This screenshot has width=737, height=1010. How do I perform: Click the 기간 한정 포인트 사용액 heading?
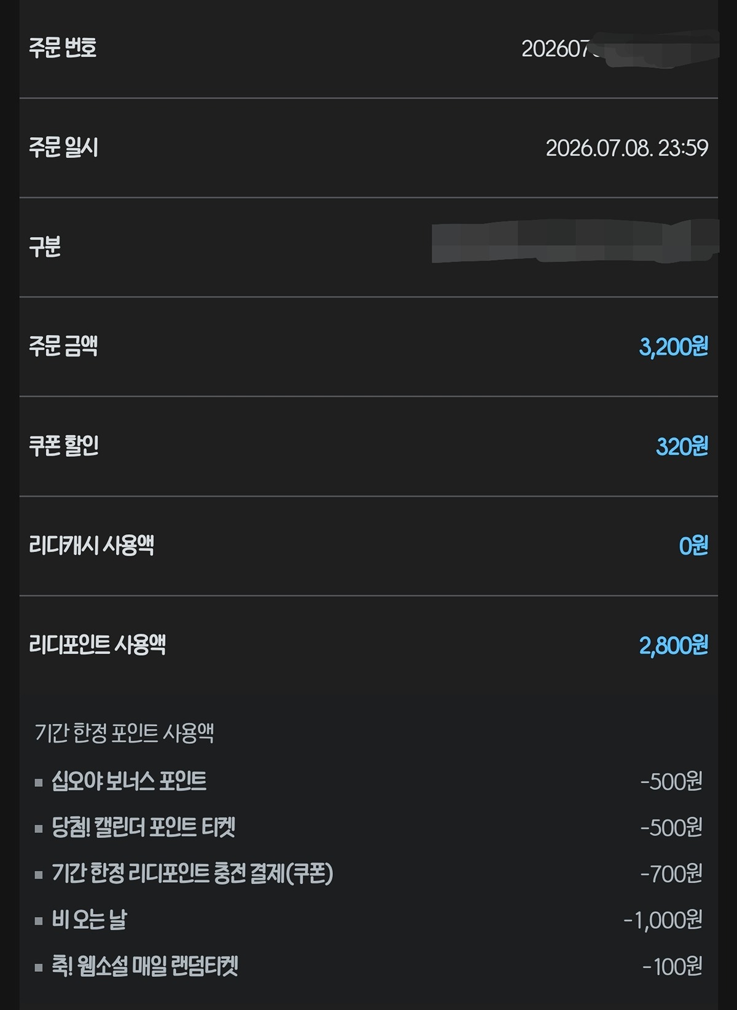(125, 733)
